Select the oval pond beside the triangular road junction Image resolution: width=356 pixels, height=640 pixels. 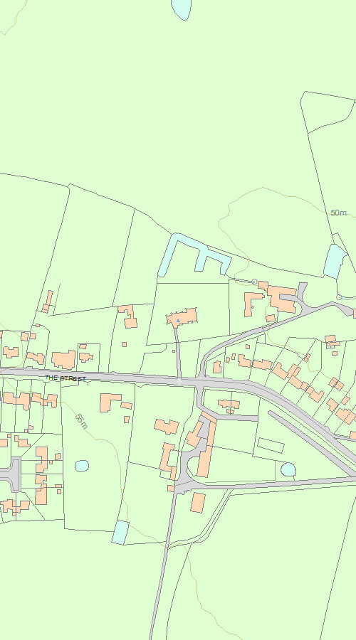click(288, 469)
